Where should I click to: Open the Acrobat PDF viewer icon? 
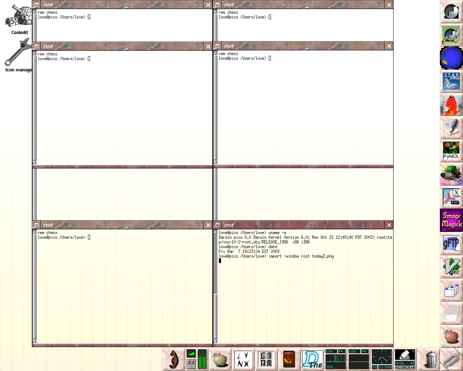tap(451, 197)
